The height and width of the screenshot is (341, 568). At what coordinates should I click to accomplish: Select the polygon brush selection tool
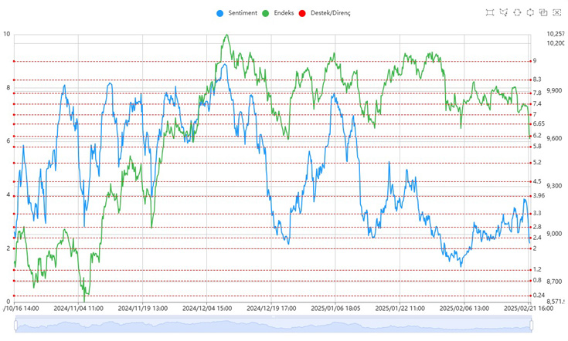[504, 12]
